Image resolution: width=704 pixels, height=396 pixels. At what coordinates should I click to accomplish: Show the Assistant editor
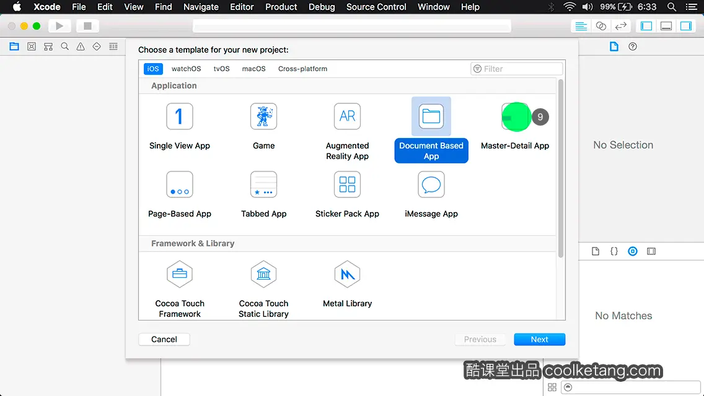(x=601, y=26)
